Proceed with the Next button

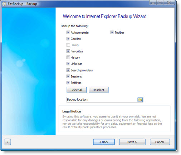click(132, 142)
